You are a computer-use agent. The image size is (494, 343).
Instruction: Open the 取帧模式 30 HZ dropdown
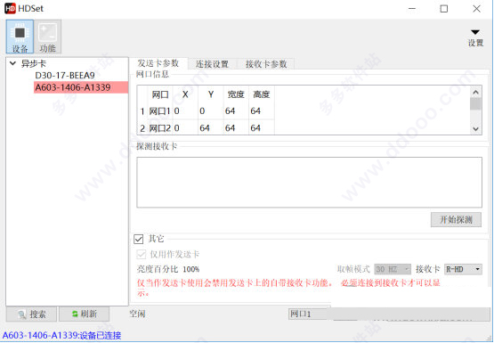[x=393, y=269]
